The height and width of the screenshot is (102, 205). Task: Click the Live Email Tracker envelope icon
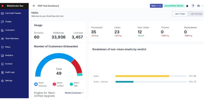tap(3, 13)
